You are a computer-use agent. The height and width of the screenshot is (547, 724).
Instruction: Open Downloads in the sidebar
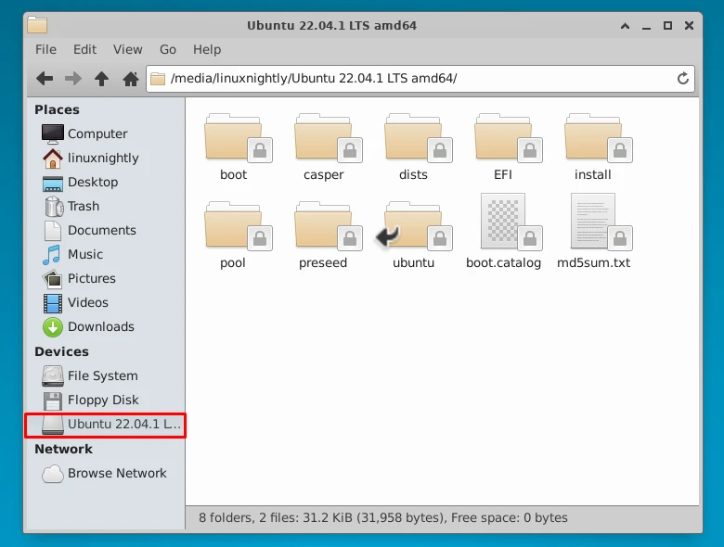pos(106,326)
